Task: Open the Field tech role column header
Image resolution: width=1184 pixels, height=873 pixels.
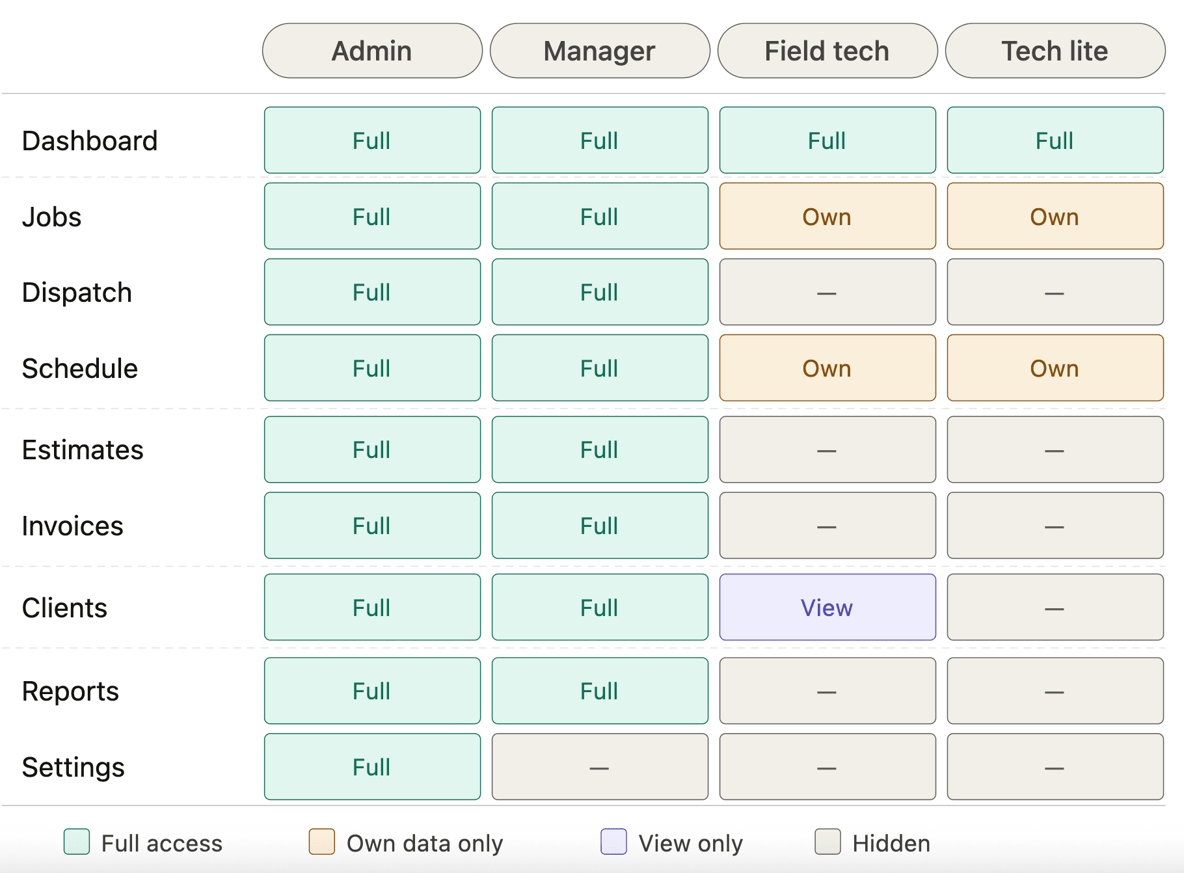Action: click(827, 50)
